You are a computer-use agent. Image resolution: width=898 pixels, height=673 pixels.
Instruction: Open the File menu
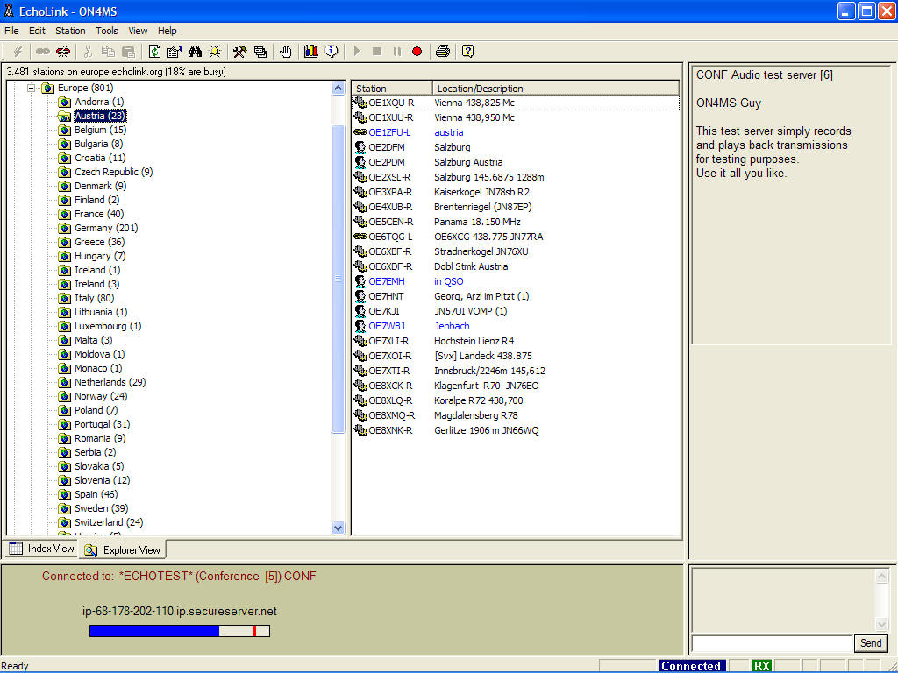point(11,31)
